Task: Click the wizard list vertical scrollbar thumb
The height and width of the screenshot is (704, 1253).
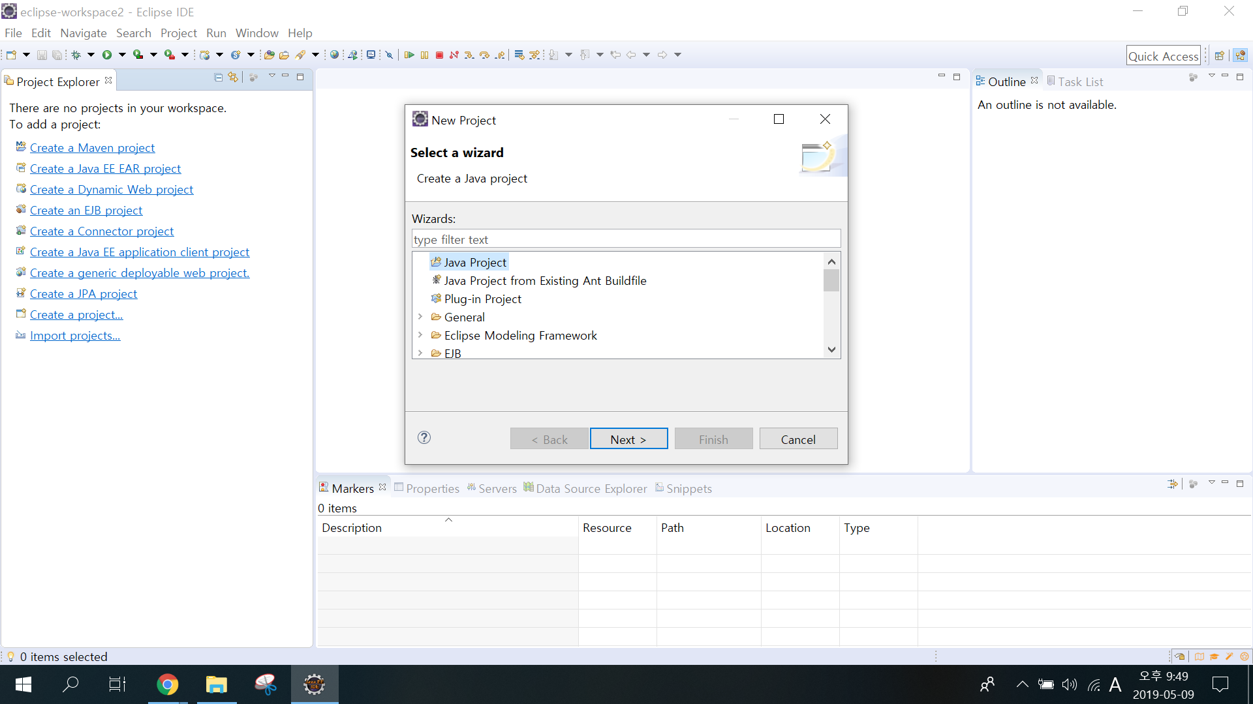Action: 831,281
